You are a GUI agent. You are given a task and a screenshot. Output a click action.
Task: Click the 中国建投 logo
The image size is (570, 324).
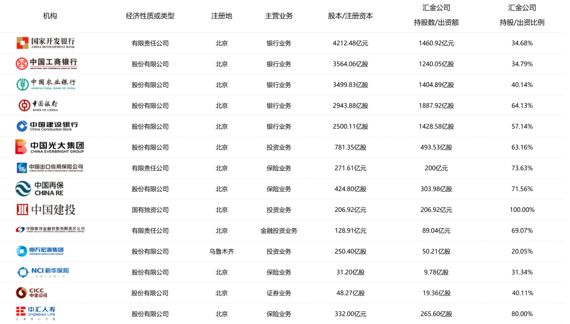(x=46, y=209)
